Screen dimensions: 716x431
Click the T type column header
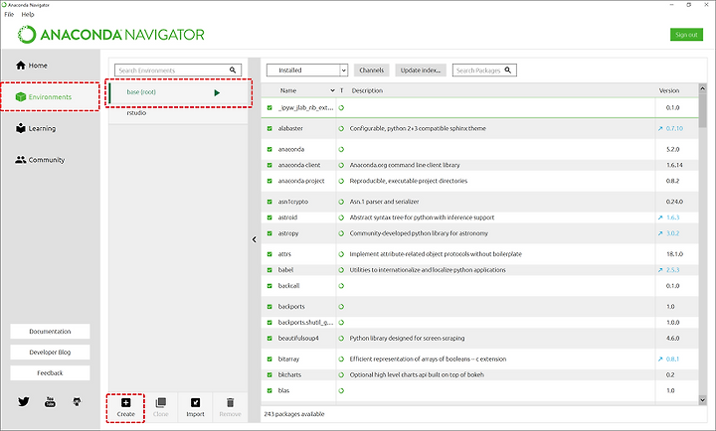click(341, 90)
